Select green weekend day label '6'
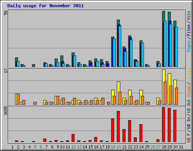193x151 pixels. tap(41, 147)
